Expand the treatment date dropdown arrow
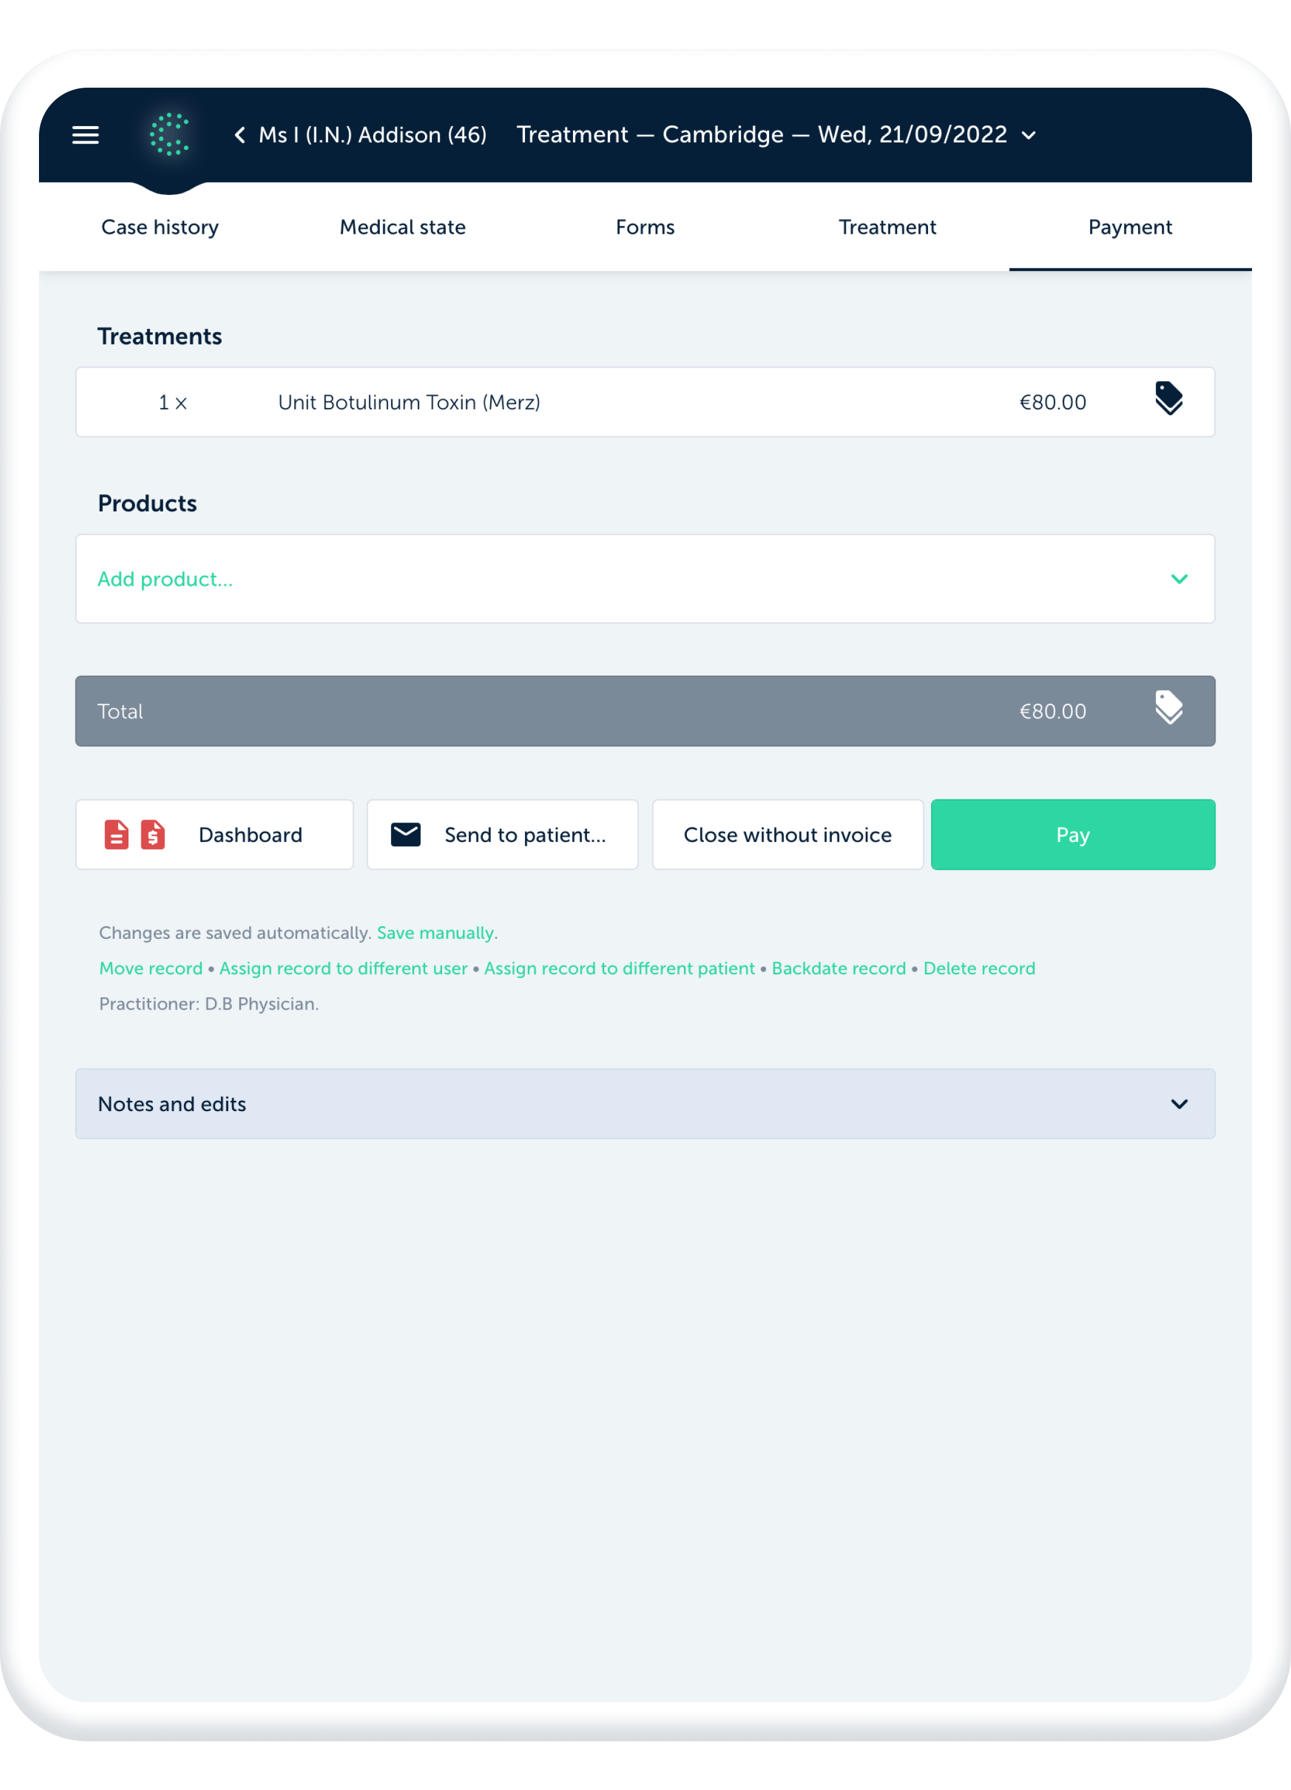The height and width of the screenshot is (1790, 1291). [1029, 136]
